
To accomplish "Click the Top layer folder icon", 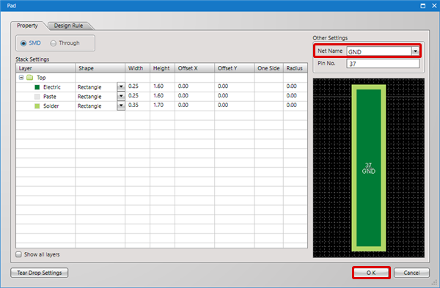I will click(x=30, y=78).
